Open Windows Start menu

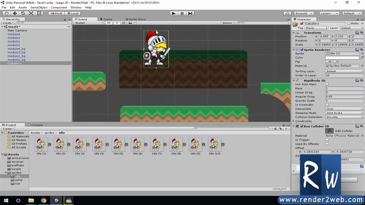click(x=6, y=200)
